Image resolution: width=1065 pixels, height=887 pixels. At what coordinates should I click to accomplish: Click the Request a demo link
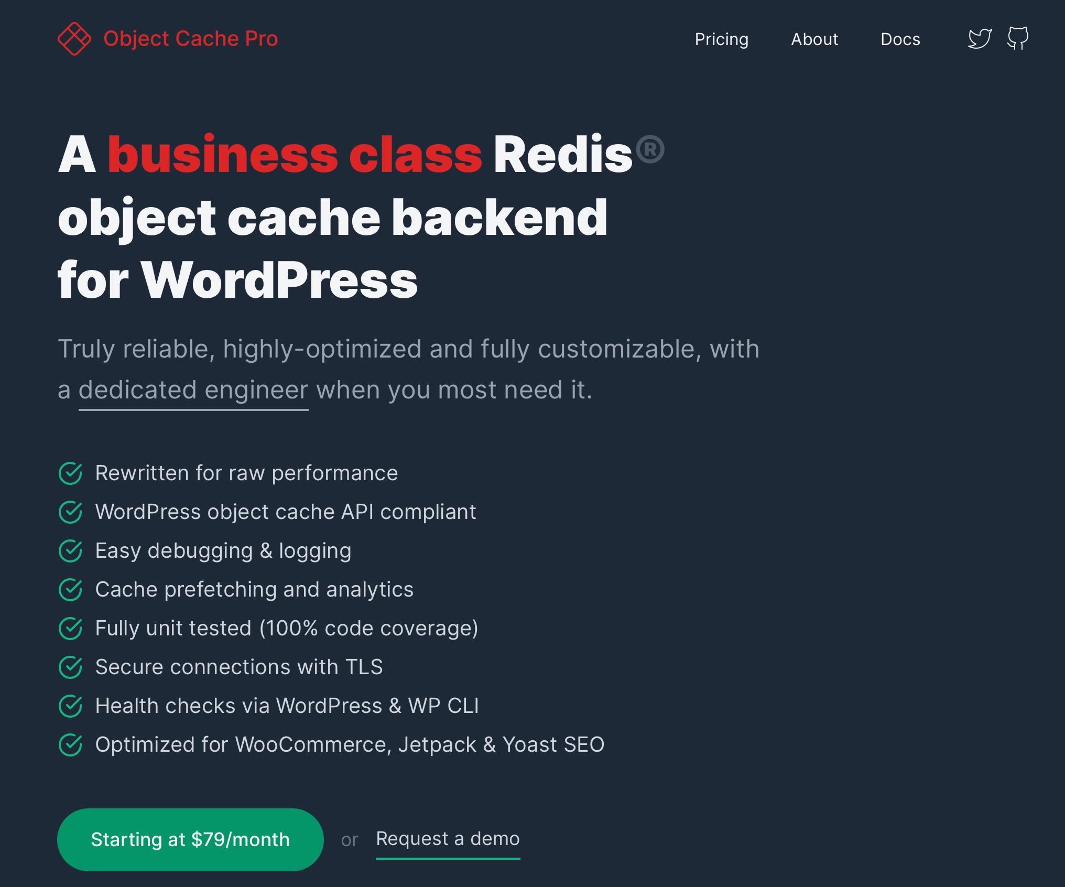(447, 837)
